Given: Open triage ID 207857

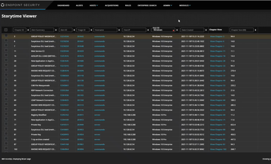Looking at the screenshot, I should [80, 139].
